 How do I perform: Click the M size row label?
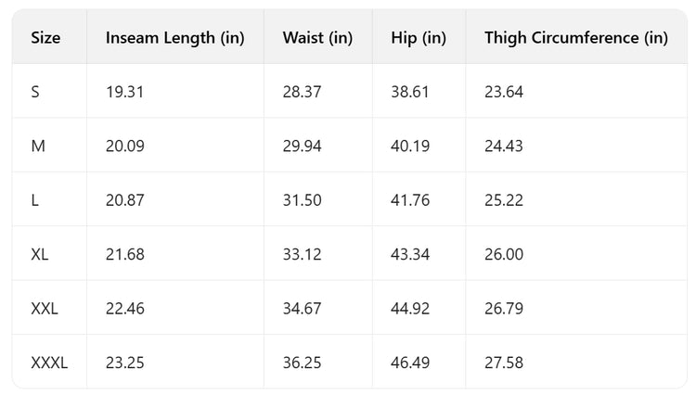click(37, 146)
